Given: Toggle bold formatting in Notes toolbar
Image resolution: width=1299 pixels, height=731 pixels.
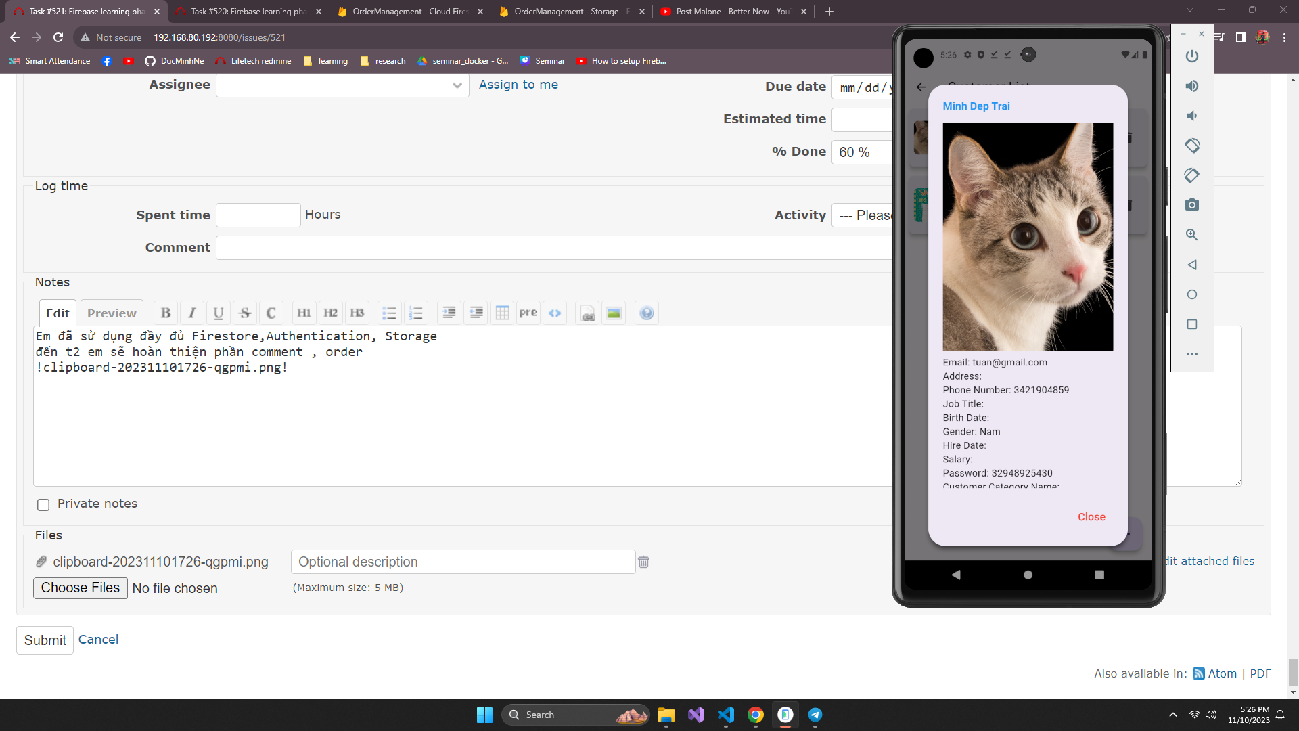Looking at the screenshot, I should 166,313.
